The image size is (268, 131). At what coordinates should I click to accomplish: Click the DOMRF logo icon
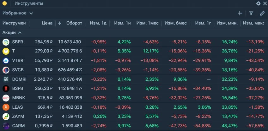point(6,79)
